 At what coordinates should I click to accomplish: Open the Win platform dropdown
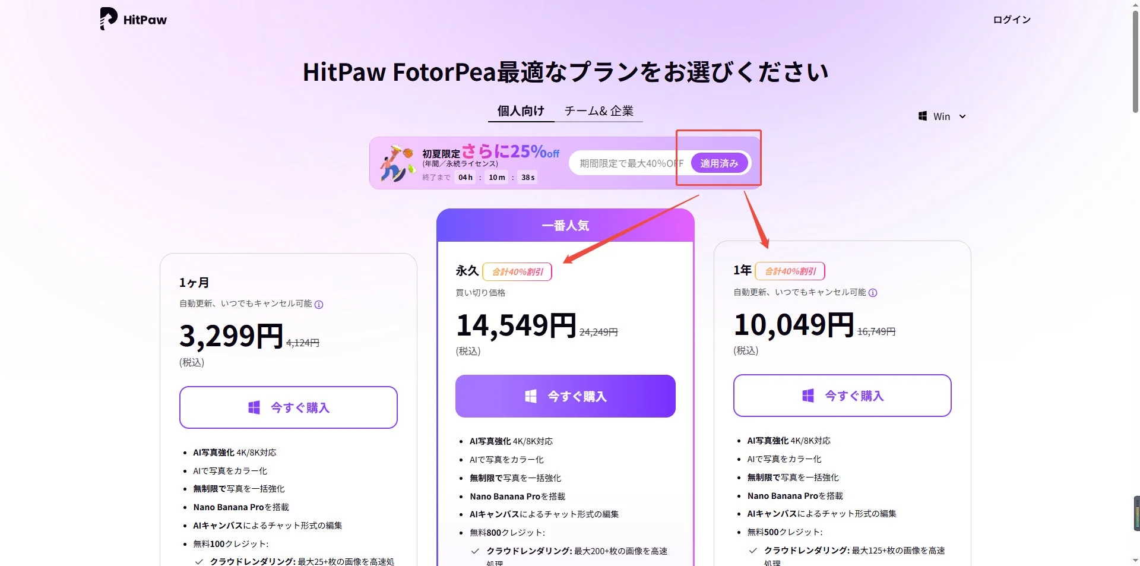click(x=942, y=116)
